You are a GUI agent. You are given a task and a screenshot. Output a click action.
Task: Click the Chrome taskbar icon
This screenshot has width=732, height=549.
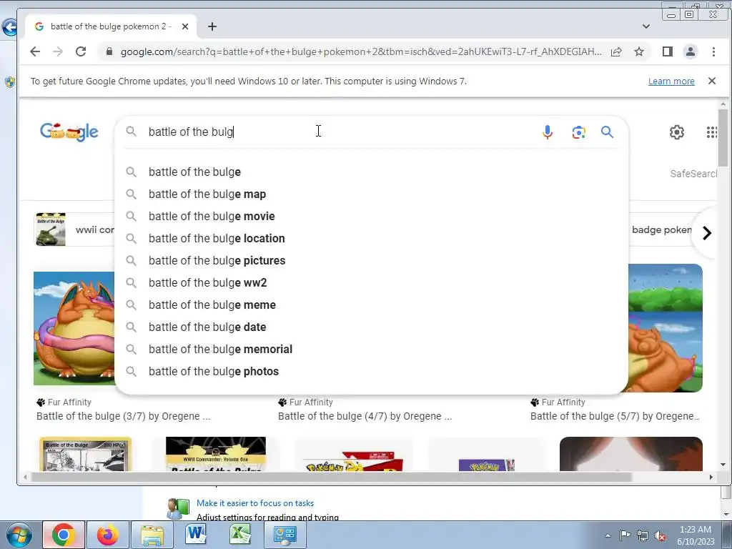click(64, 535)
